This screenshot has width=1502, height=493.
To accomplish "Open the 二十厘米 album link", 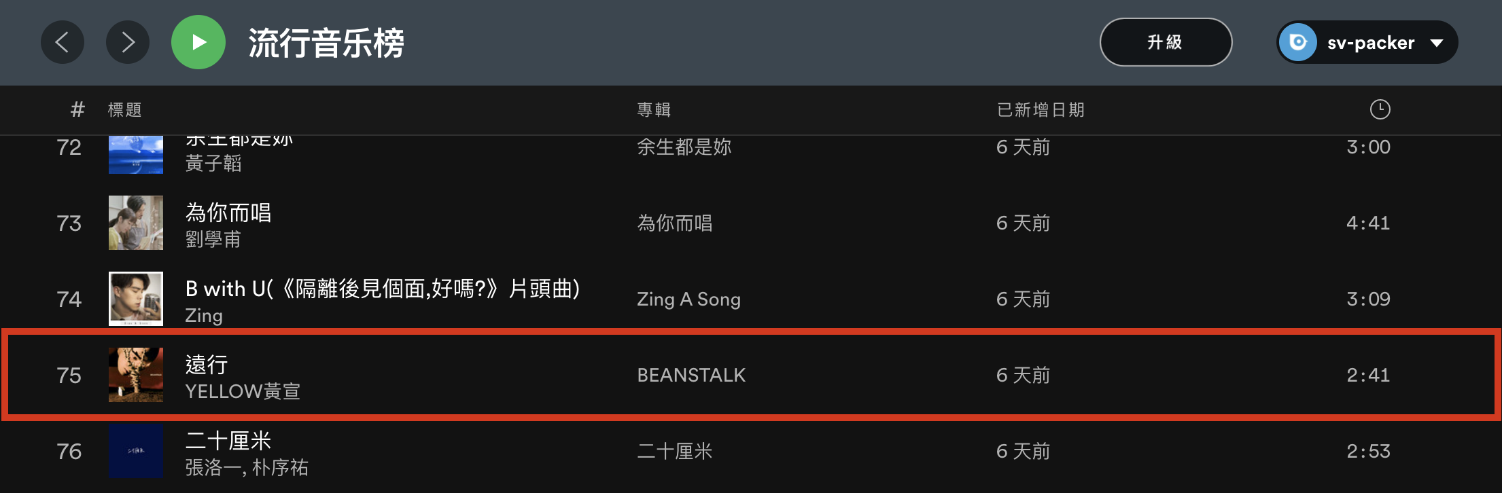I will [x=674, y=452].
